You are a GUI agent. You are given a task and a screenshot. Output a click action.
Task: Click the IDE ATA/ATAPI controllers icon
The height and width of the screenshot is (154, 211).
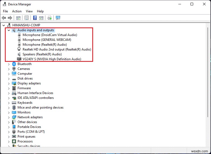[14, 98]
